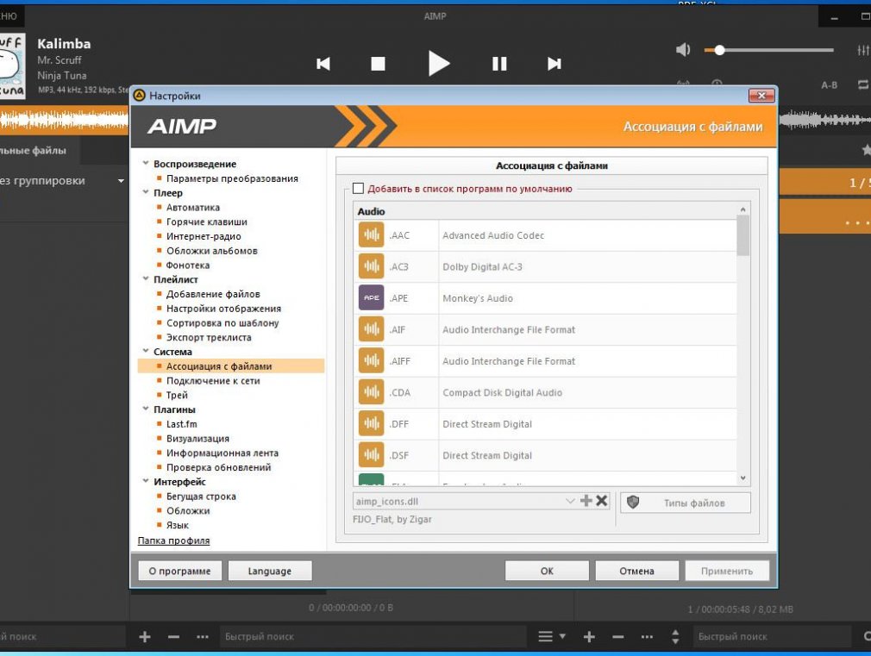871x656 pixels.
Task: Open Фонотека settings page
Action: [188, 265]
